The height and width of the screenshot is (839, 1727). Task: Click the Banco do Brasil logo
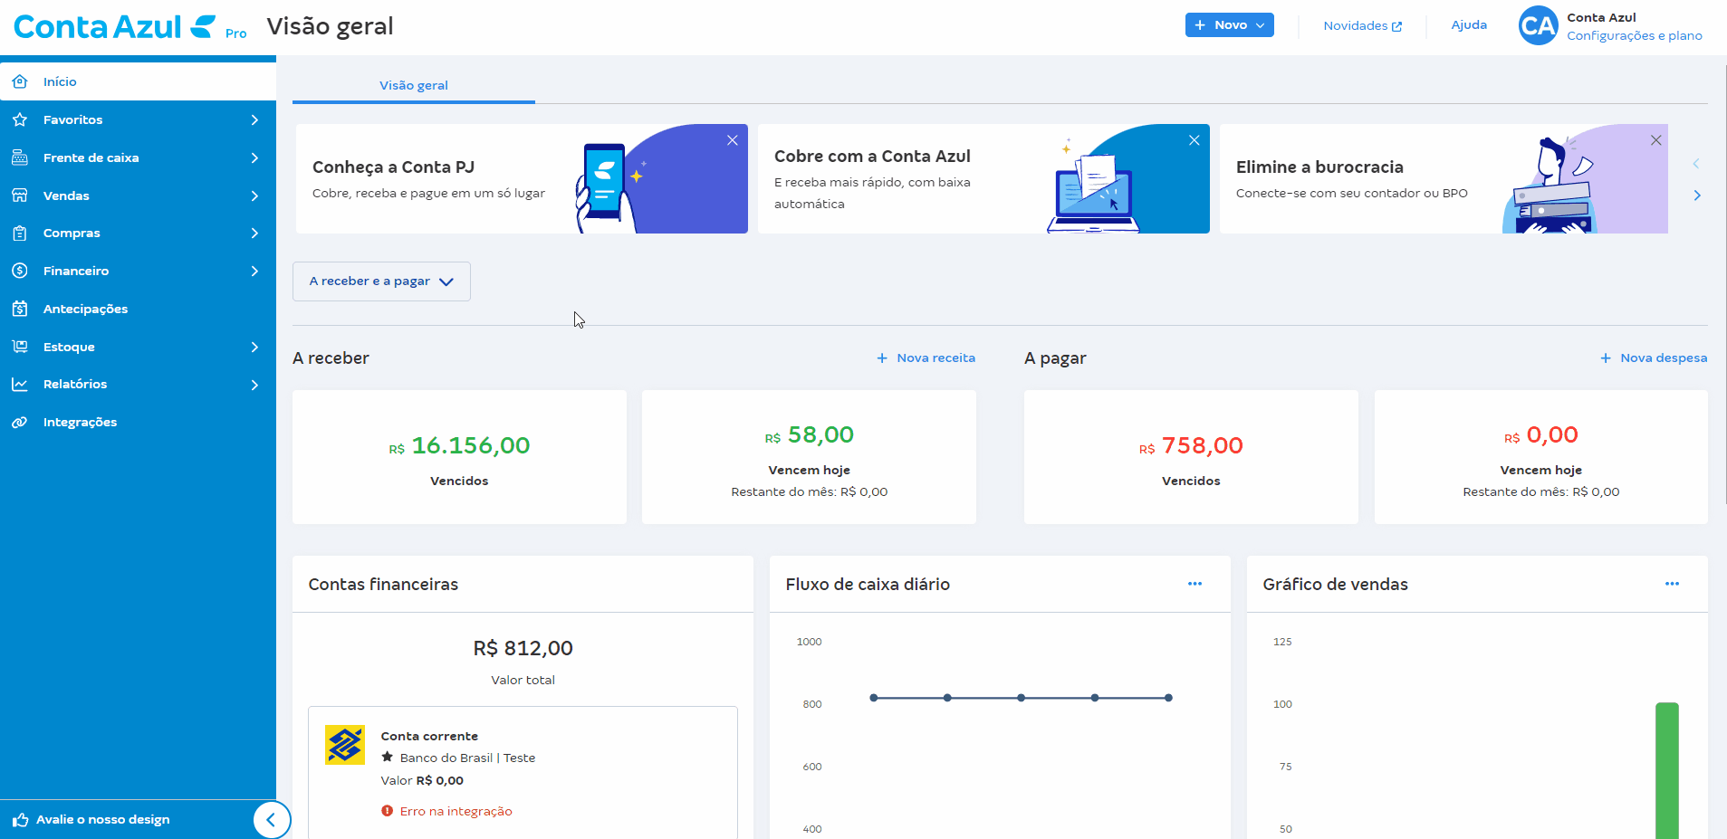345,745
